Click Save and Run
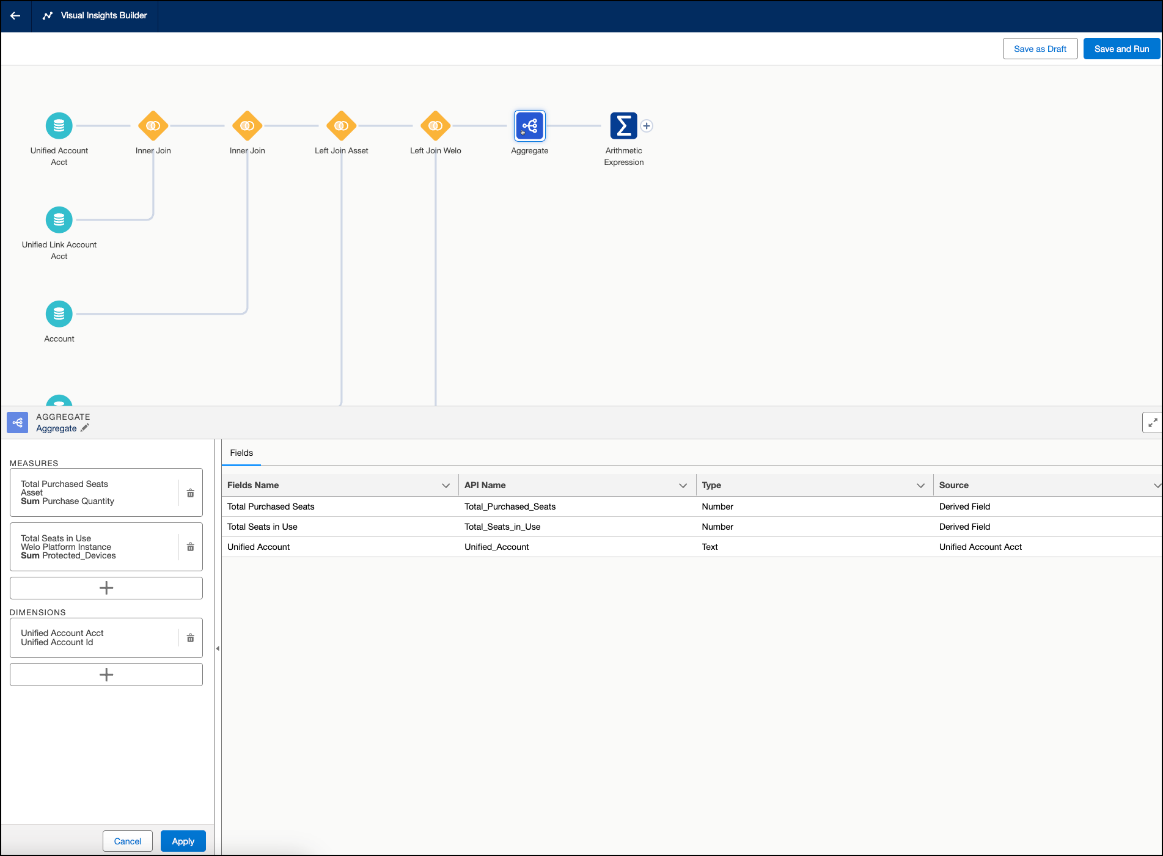Viewport: 1163px width, 856px height. coord(1121,49)
